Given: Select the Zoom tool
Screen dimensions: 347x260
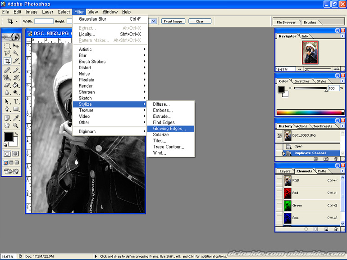Looking at the screenshot, I should (x=15, y=125).
